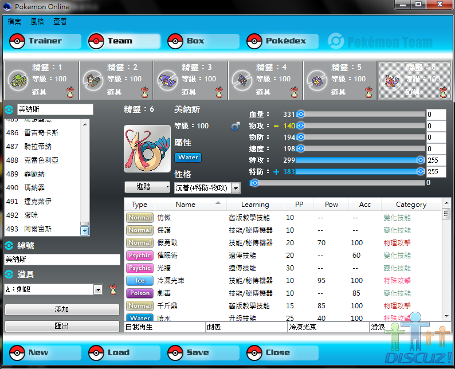Select the 光牆 move row

tap(283, 268)
